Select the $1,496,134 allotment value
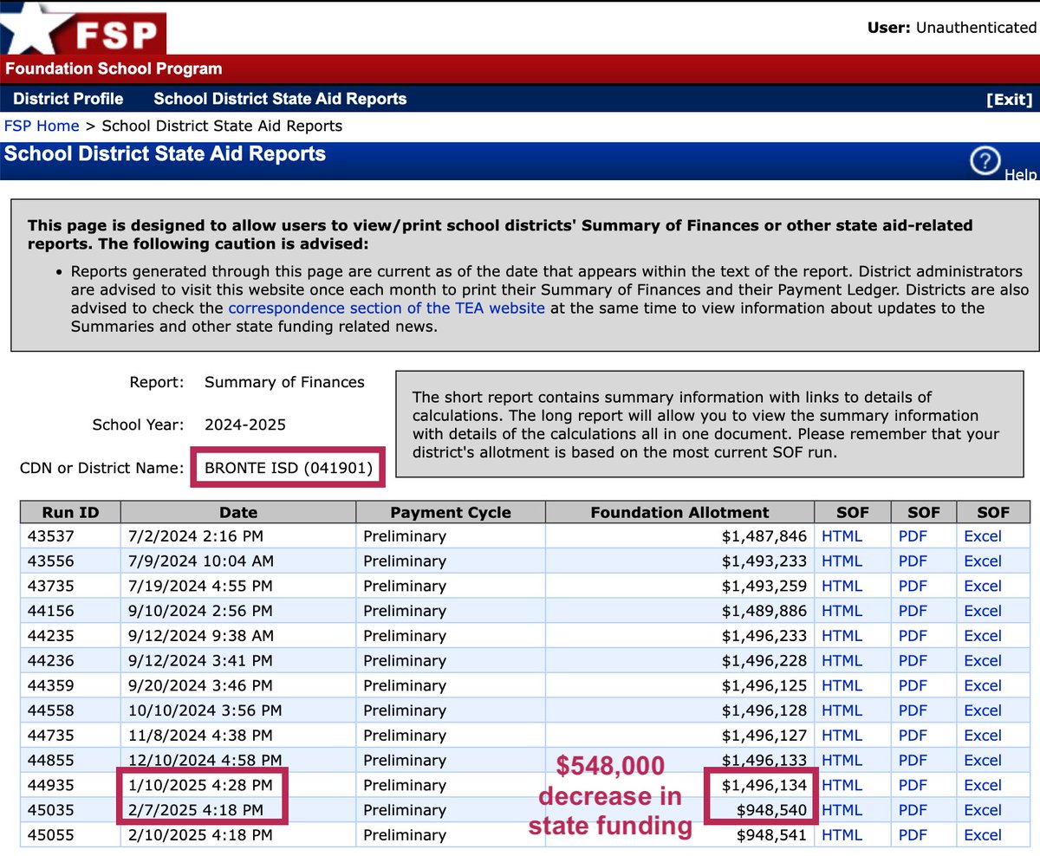The image size is (1040, 856). pyautogui.click(x=764, y=786)
